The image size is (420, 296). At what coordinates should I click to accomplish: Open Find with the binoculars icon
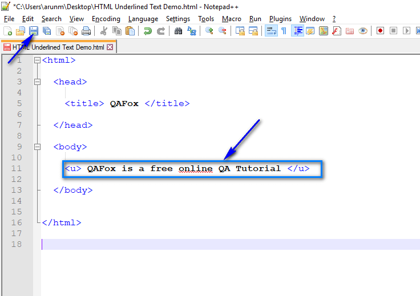(x=178, y=31)
